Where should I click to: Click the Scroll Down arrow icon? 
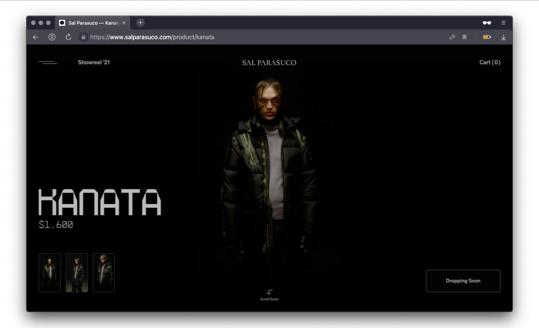pos(269,292)
